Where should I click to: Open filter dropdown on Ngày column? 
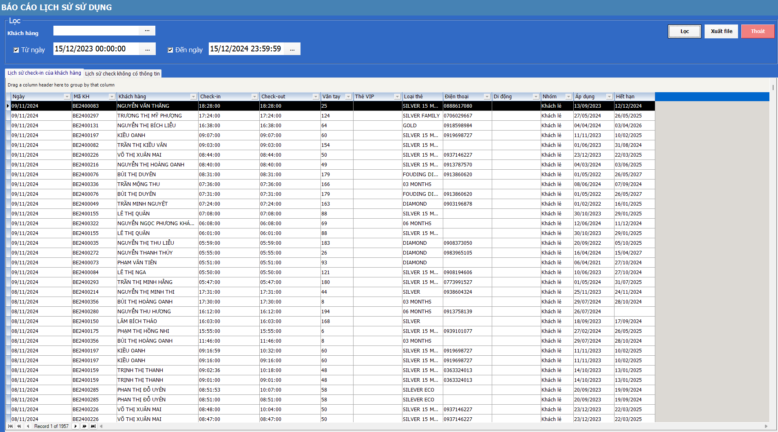coord(67,97)
